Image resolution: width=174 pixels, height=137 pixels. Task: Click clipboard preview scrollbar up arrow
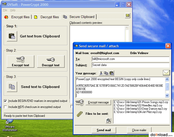(127, 28)
